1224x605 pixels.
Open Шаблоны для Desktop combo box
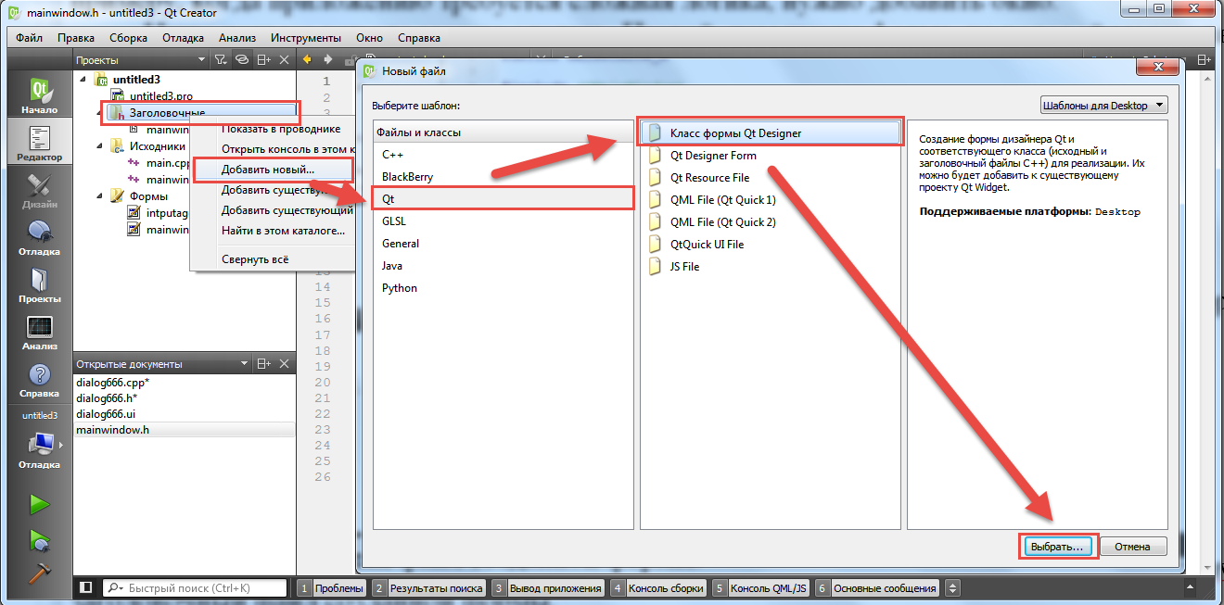click(x=1103, y=106)
